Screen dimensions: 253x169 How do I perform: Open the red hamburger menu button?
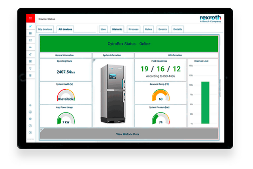coord(30,18)
